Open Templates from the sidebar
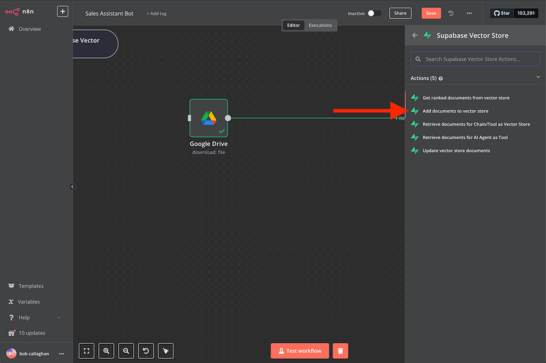 coord(31,286)
